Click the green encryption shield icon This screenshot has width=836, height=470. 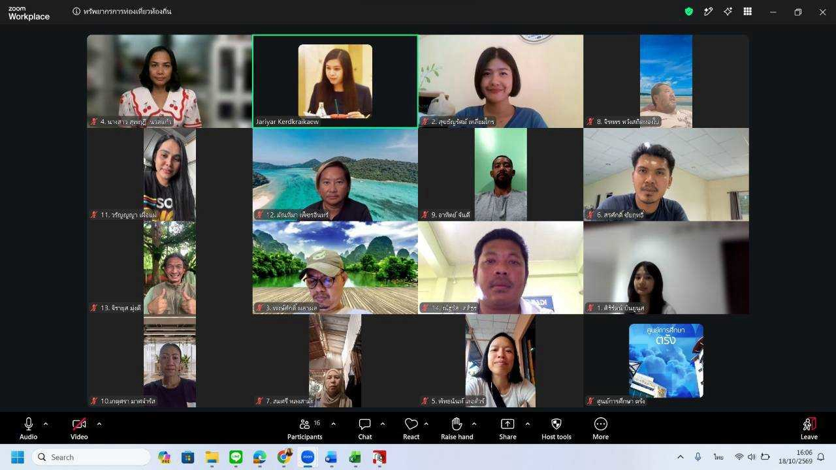click(x=688, y=12)
